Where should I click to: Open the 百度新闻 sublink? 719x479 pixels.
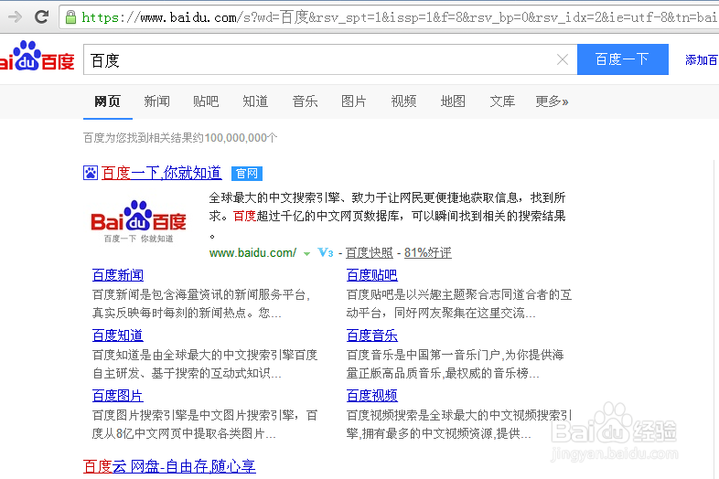118,275
